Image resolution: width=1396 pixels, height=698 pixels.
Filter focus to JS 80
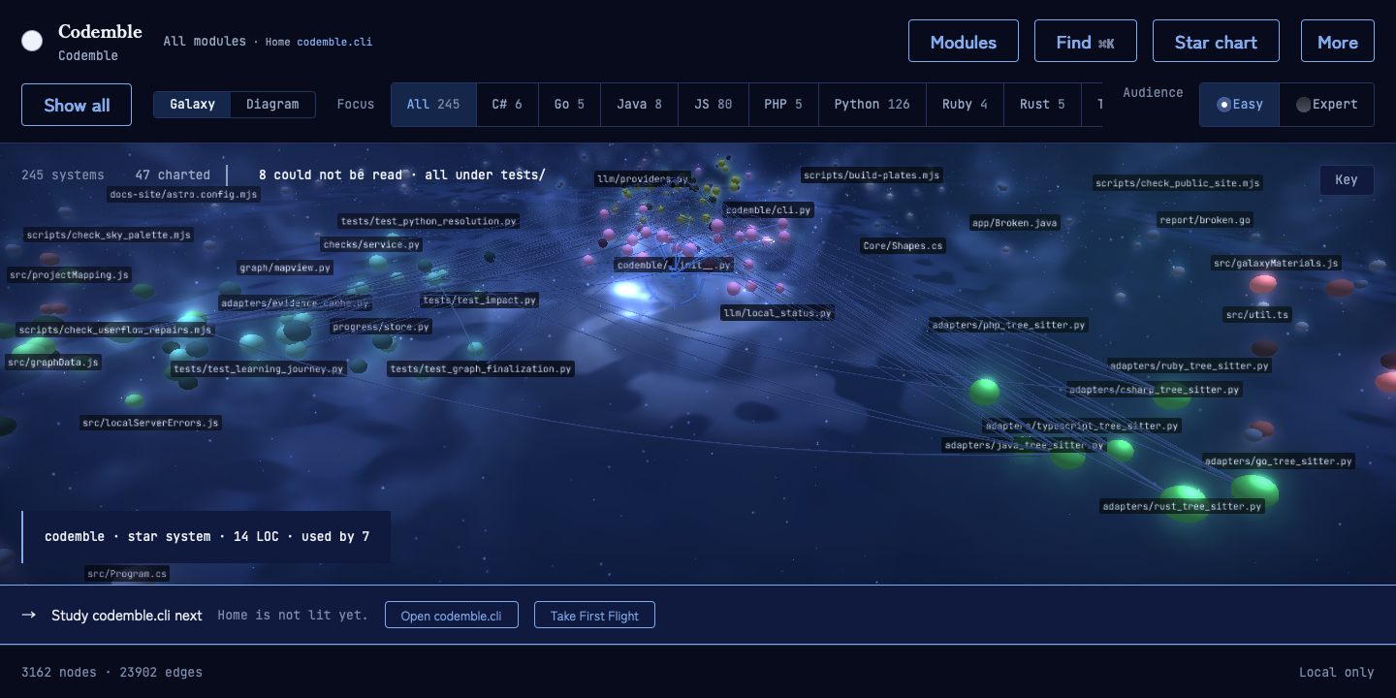click(x=713, y=105)
